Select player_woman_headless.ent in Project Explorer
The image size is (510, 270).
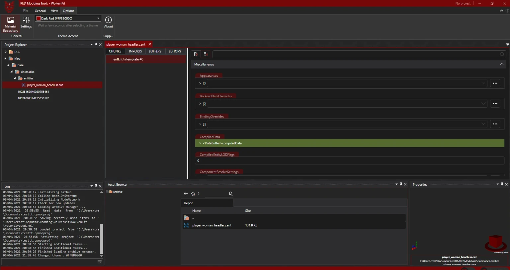pyautogui.click(x=52, y=85)
